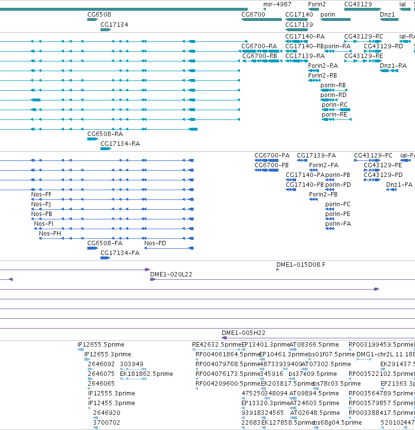Click the Porin2 gene feature label
Viewport: 415px width, 430px height.
317,4
